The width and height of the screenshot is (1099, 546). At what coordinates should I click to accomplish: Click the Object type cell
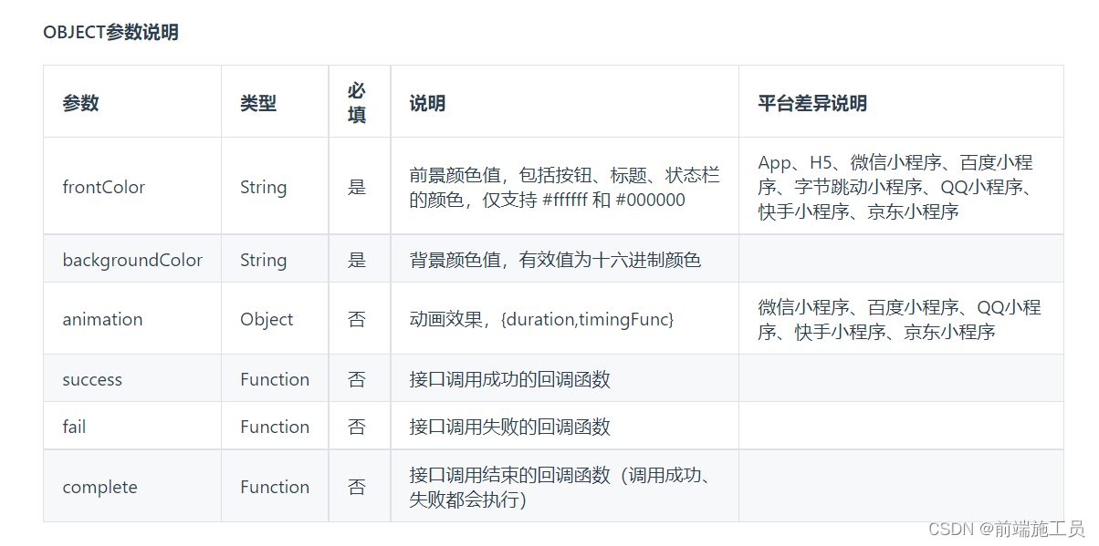(266, 319)
